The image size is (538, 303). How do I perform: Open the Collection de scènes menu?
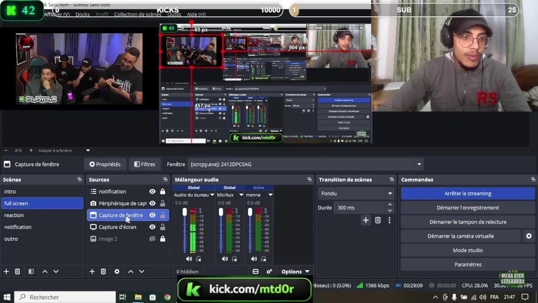(137, 14)
